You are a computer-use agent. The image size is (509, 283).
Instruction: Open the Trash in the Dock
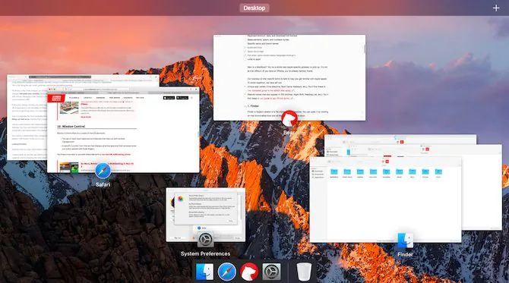coord(304,272)
